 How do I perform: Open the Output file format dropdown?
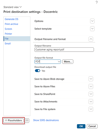pos(48,62)
